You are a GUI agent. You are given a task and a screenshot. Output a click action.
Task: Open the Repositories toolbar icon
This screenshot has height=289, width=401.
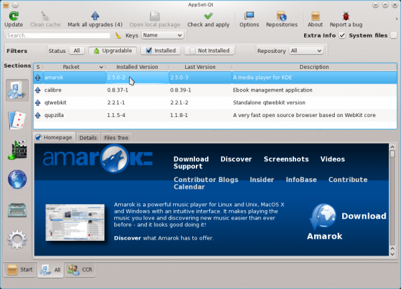[x=281, y=16]
